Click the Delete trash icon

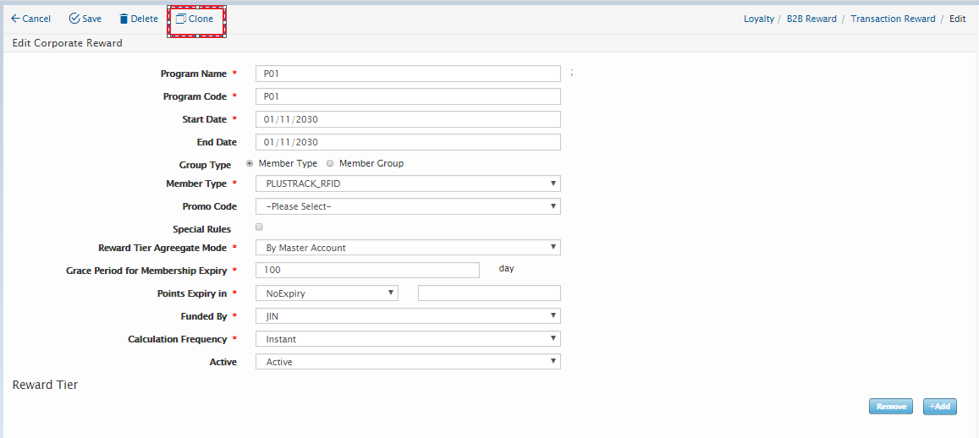pos(124,19)
